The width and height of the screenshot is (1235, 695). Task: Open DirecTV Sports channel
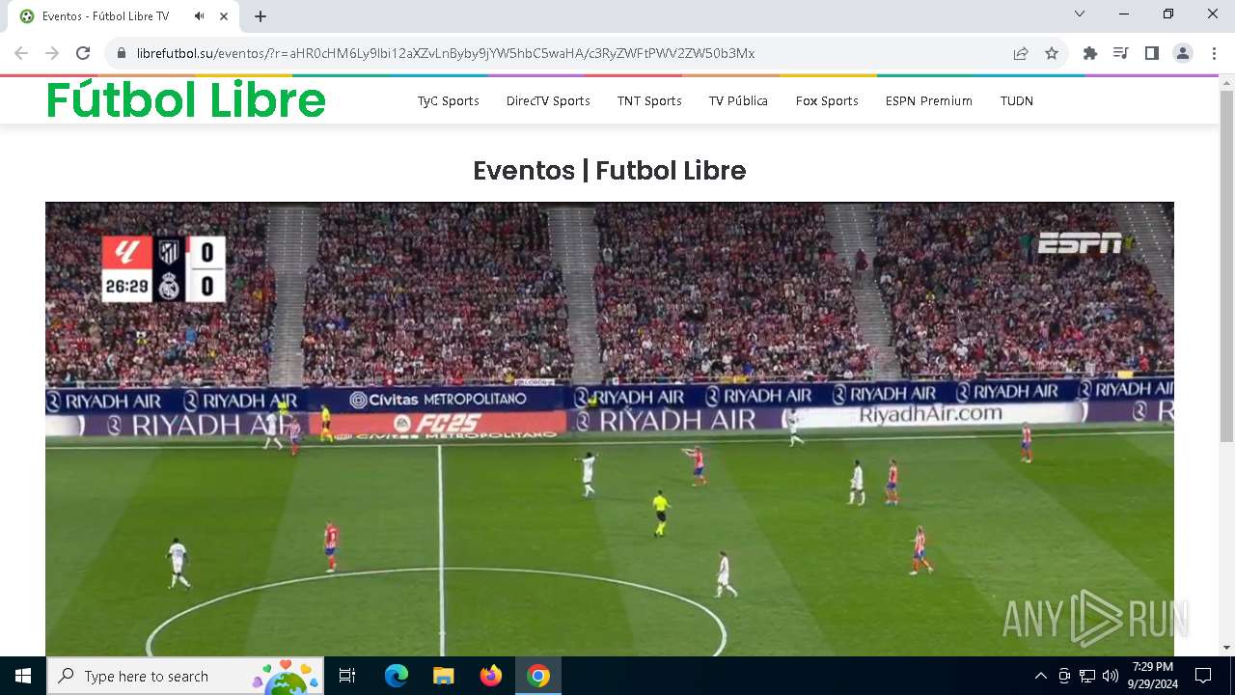(548, 100)
